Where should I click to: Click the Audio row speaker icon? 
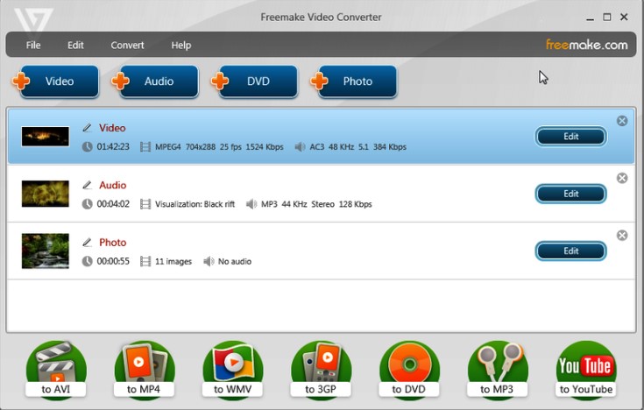251,204
